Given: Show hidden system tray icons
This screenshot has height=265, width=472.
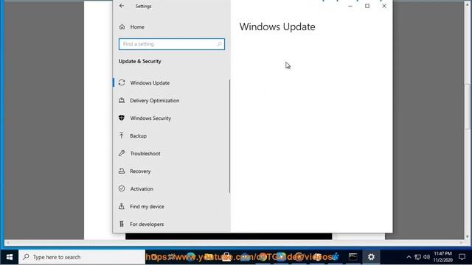Looking at the screenshot, I should (x=409, y=257).
